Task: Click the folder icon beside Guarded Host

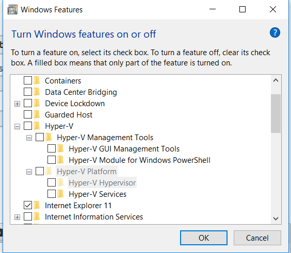Action: [37, 114]
